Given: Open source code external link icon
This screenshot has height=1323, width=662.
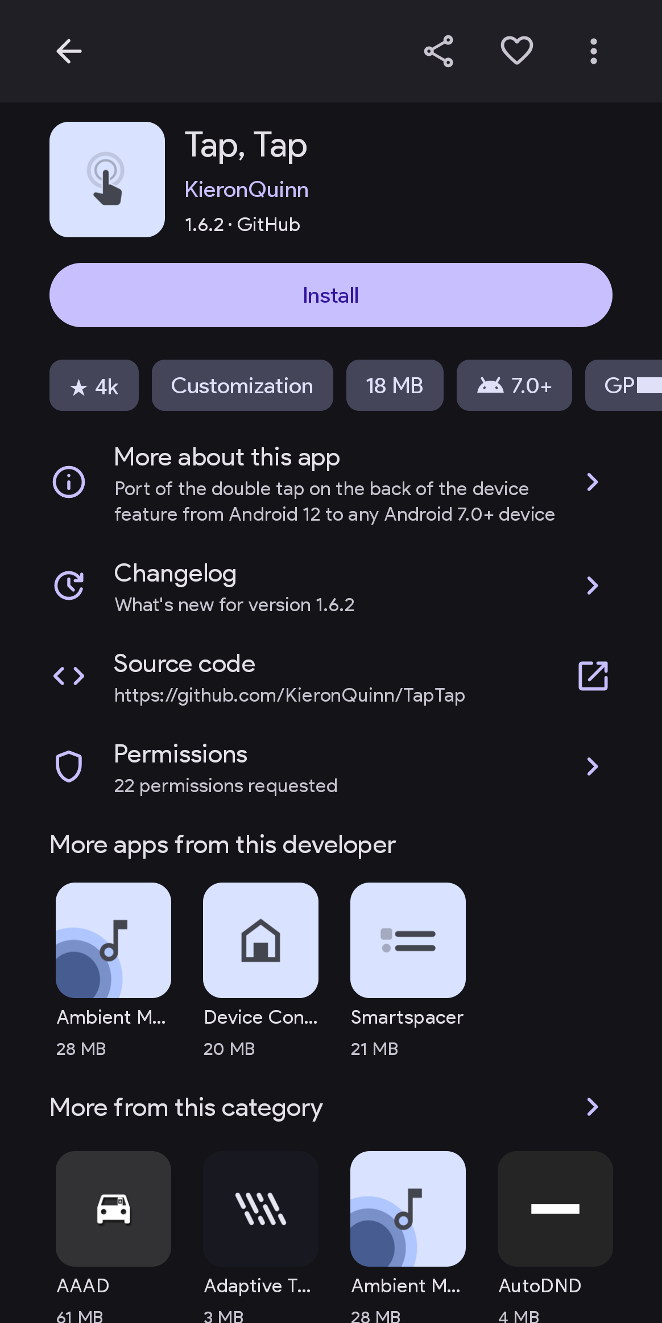Looking at the screenshot, I should click(x=593, y=676).
